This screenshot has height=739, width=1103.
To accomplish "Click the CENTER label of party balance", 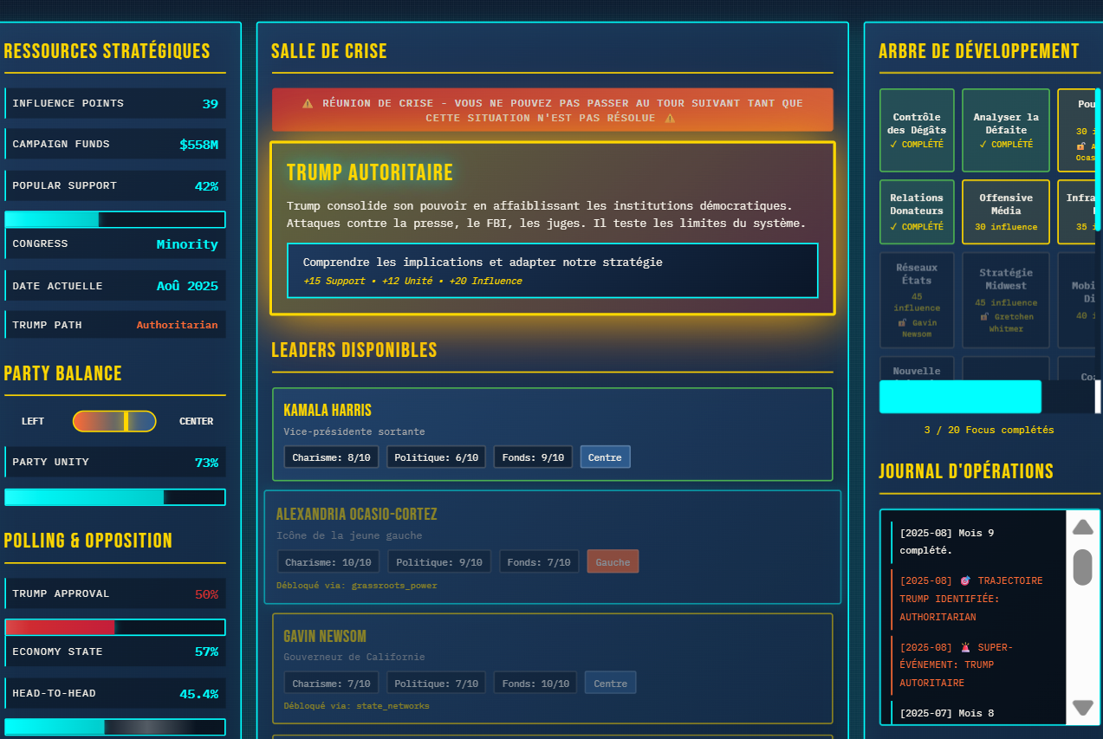I will tap(196, 421).
